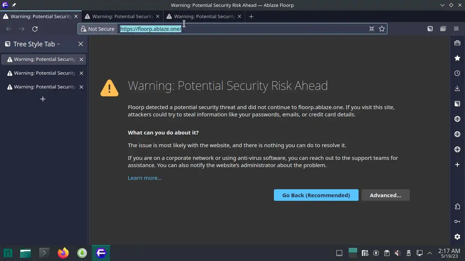Open sidebar settings gear icon
This screenshot has height=261, width=465.
pyautogui.click(x=457, y=237)
